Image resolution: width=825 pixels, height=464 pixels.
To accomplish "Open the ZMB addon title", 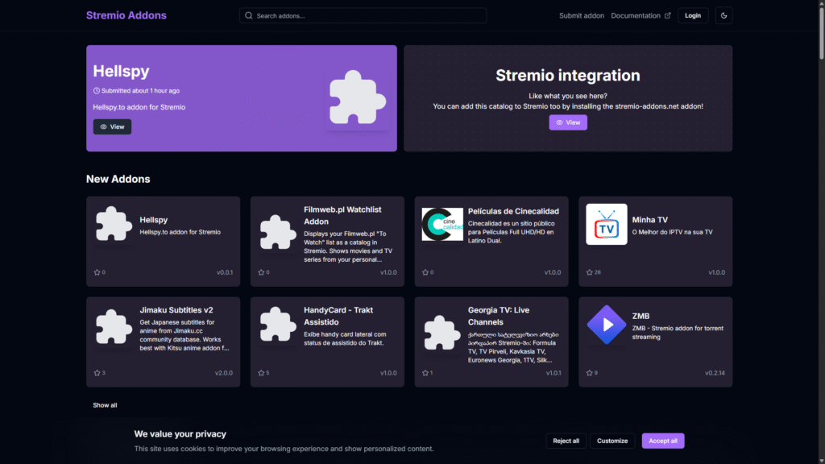I will 641,316.
